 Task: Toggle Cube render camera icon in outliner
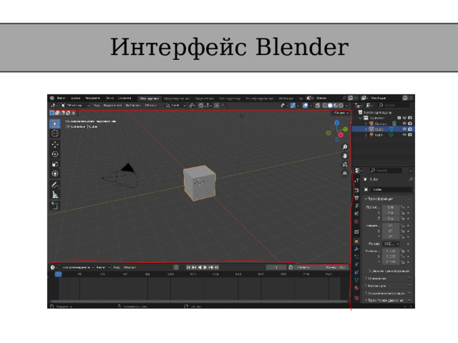point(410,129)
